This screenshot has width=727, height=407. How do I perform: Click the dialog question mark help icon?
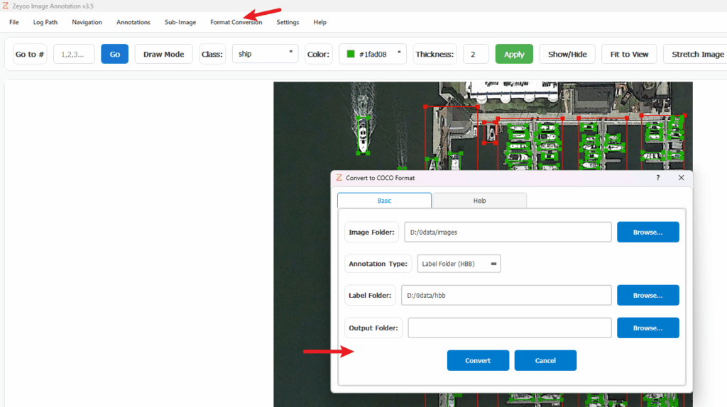tap(658, 178)
